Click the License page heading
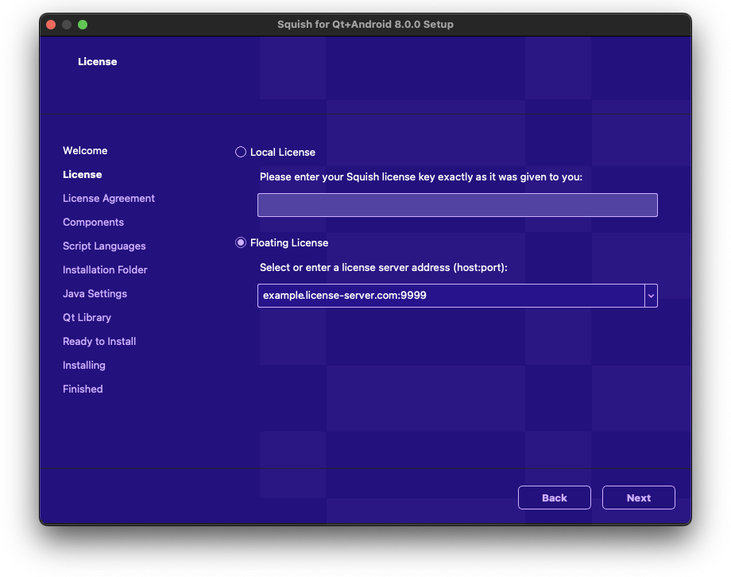731x577 pixels. coord(98,61)
